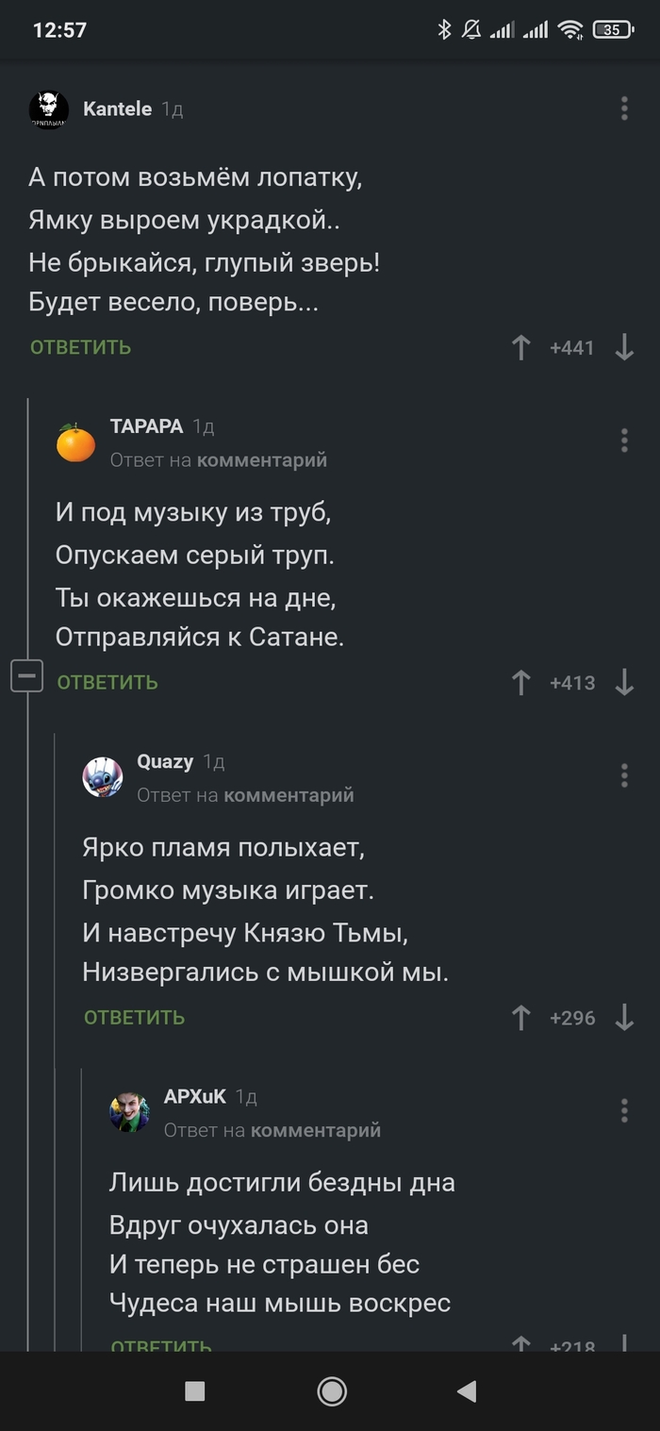Open ТАРАРА's orange avatar

click(75, 443)
